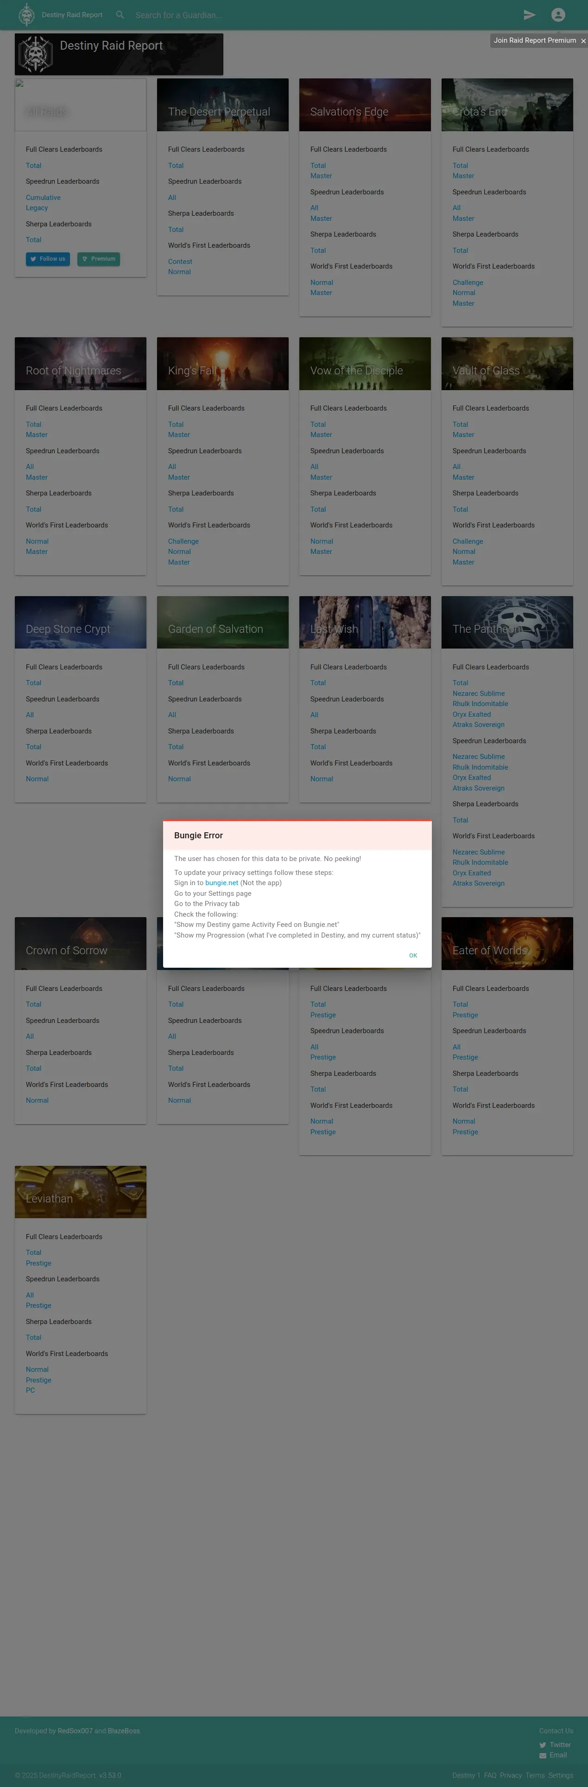Click the Email envelope icon in footer
588x1787 pixels.
point(543,1755)
